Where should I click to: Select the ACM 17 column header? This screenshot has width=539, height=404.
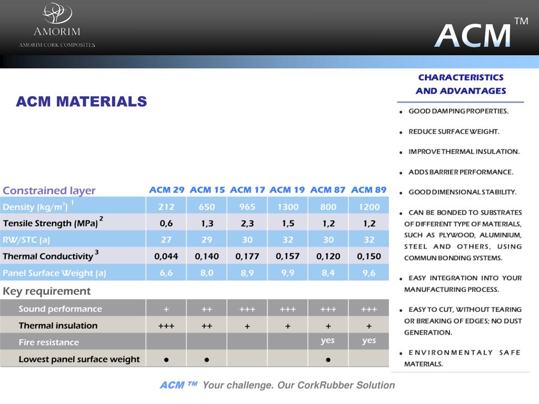point(247,190)
